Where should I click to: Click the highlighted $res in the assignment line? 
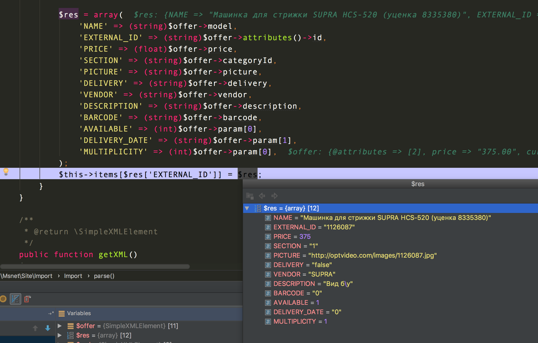pos(247,175)
